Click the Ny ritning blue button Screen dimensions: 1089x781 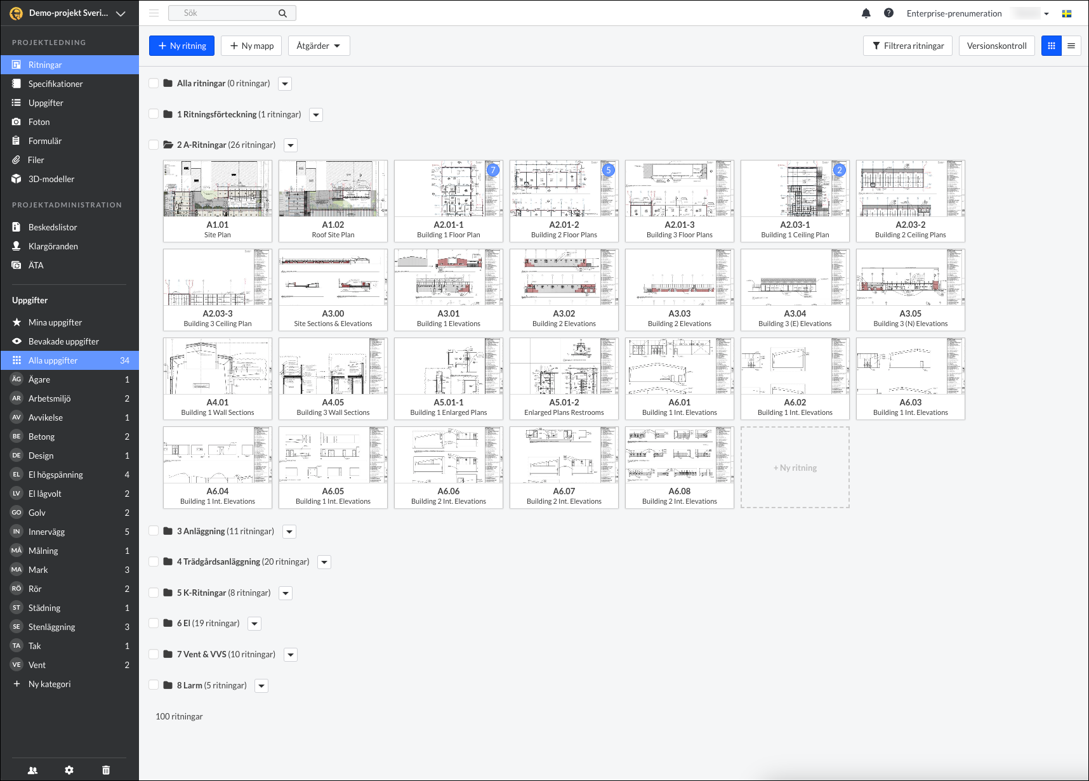click(181, 46)
